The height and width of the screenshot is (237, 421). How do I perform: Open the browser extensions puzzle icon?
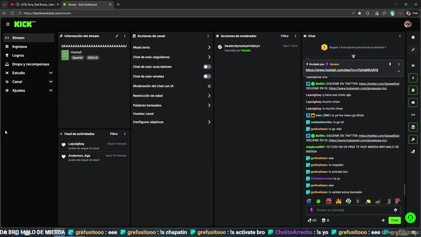tap(367, 13)
